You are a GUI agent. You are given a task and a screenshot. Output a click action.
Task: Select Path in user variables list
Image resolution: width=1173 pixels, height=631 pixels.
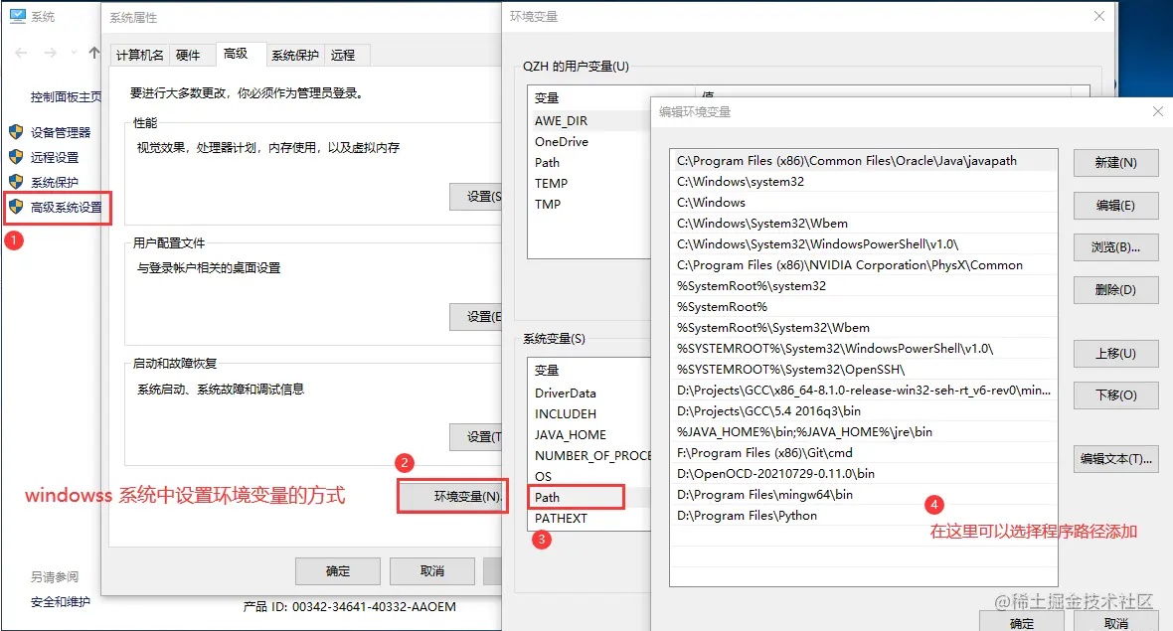(589, 162)
